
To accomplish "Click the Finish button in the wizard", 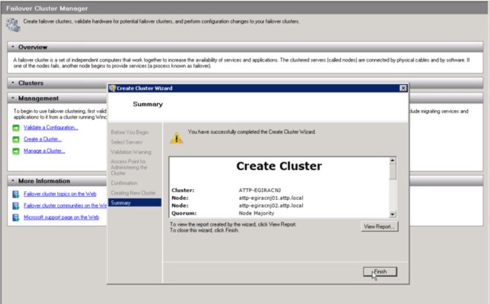I will (x=380, y=271).
